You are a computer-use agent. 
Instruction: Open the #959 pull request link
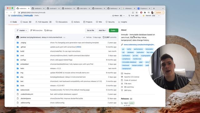point(78,47)
